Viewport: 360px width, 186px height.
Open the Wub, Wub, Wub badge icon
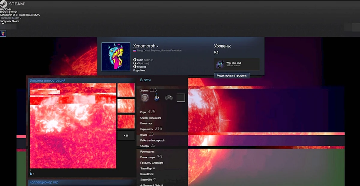pos(220,64)
